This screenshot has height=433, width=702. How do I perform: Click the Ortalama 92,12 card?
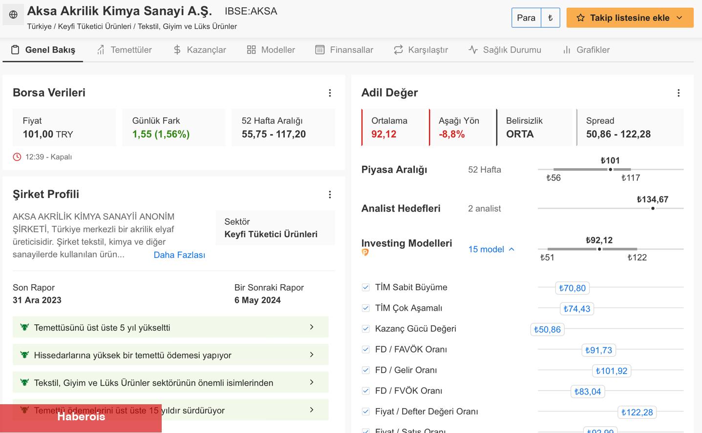point(395,127)
